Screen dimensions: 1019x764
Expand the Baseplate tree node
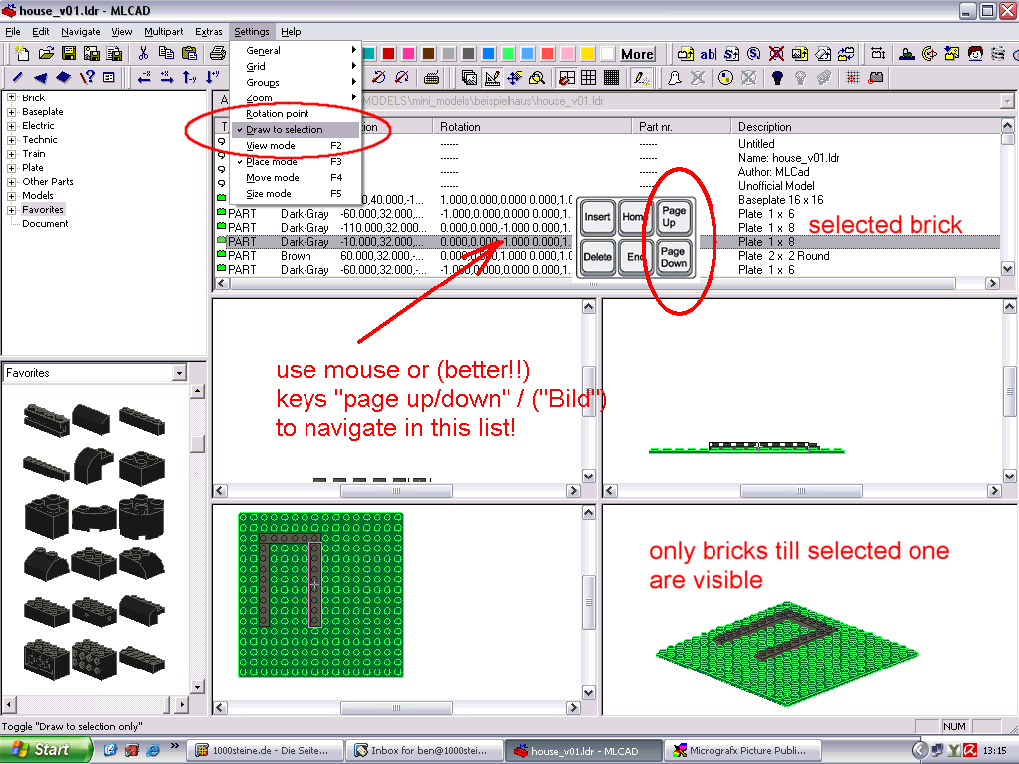(x=11, y=112)
